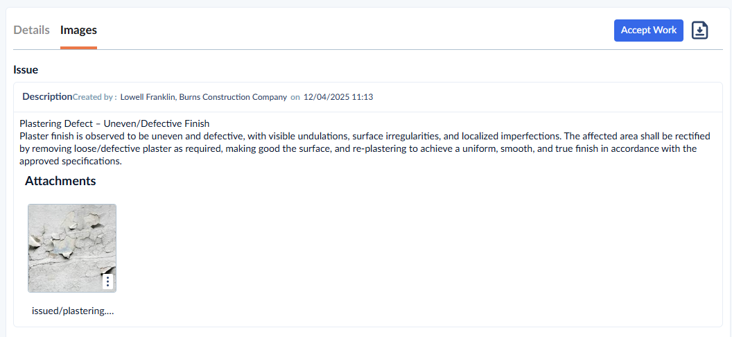Click the 'approved specifications' text

pos(71,162)
